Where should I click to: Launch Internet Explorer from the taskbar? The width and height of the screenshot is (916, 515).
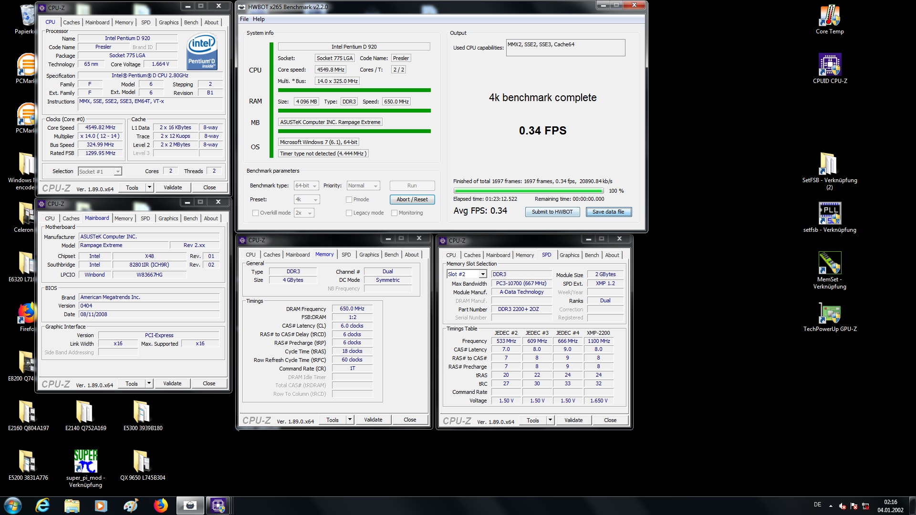pyautogui.click(x=42, y=505)
